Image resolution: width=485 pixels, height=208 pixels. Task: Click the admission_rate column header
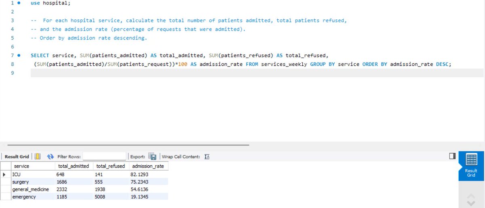coord(149,166)
